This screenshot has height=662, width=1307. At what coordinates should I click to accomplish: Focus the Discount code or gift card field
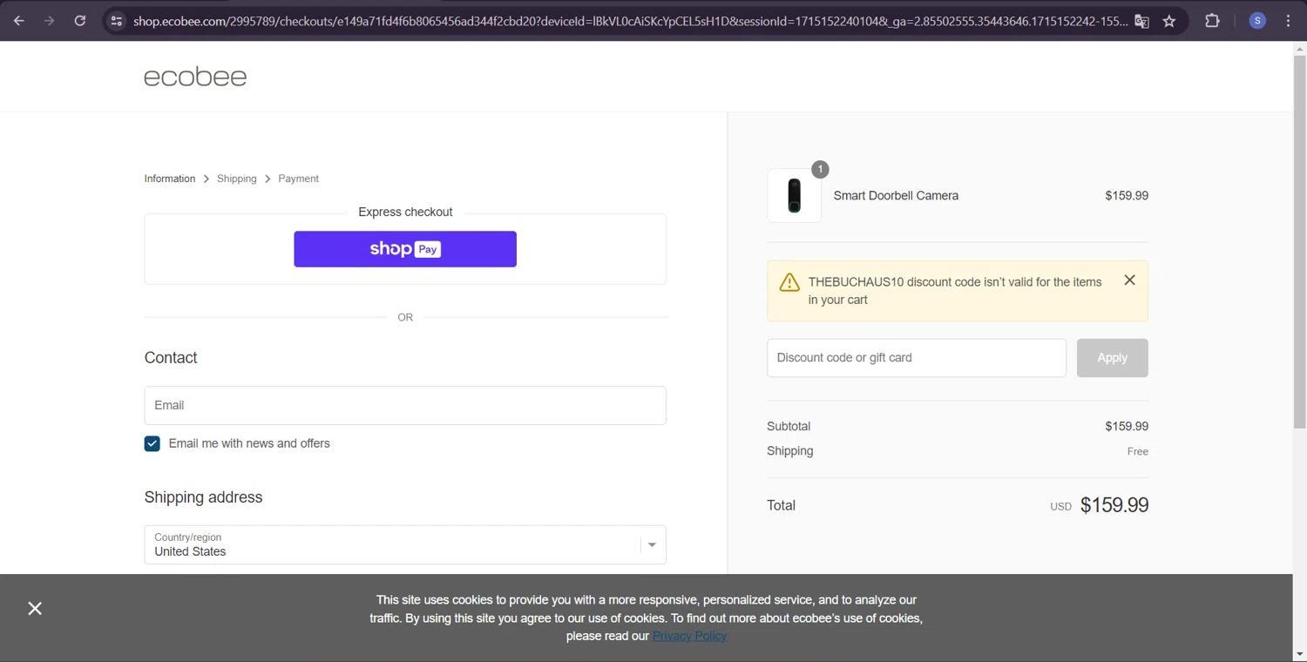pyautogui.click(x=917, y=358)
